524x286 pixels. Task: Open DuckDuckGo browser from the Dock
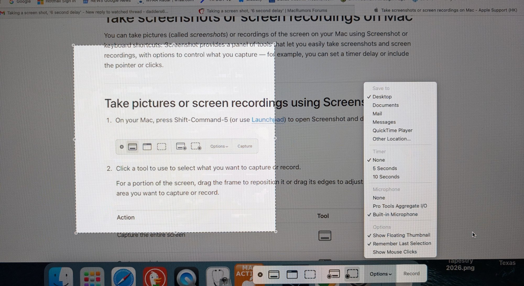coord(155,277)
